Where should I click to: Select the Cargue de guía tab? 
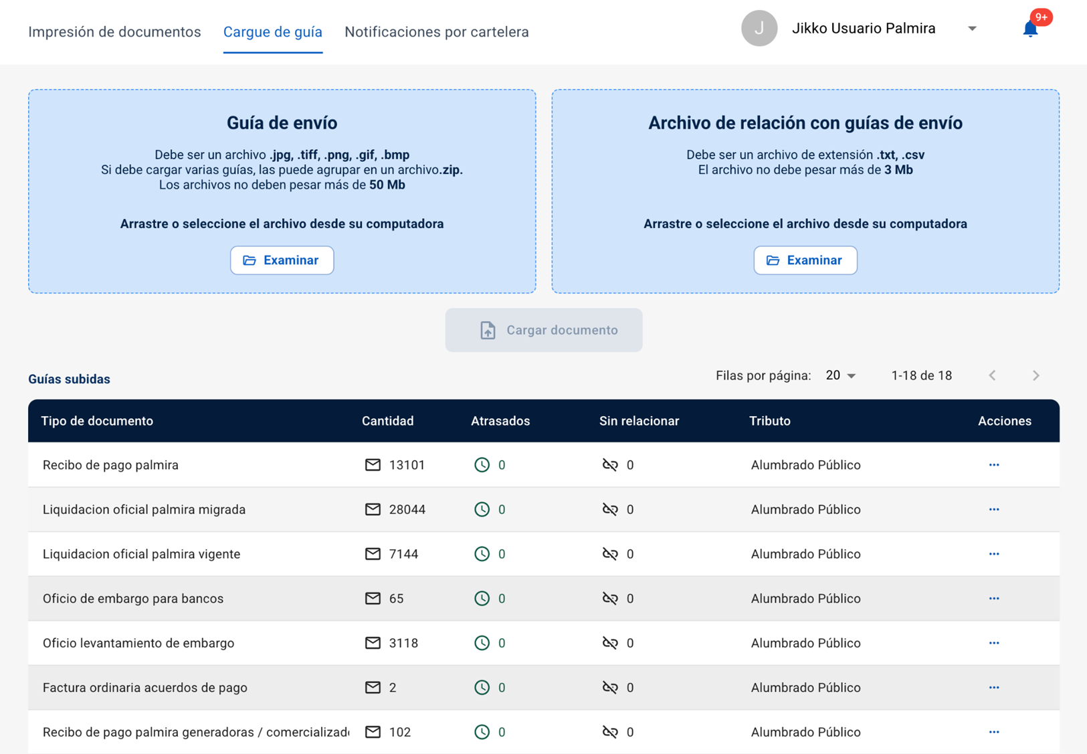(x=272, y=32)
